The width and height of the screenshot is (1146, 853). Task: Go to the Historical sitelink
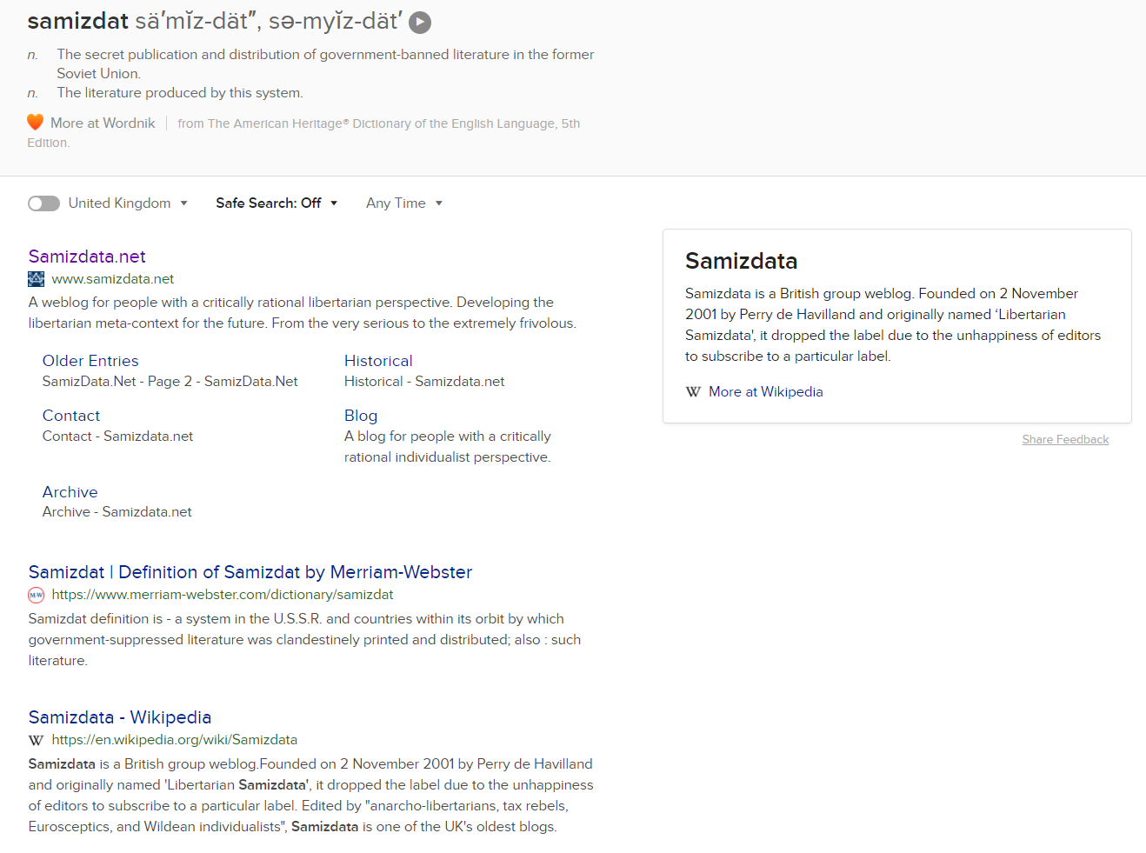378,361
